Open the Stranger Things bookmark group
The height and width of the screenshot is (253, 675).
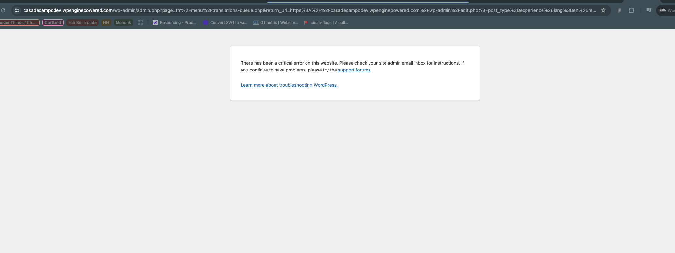pos(19,23)
